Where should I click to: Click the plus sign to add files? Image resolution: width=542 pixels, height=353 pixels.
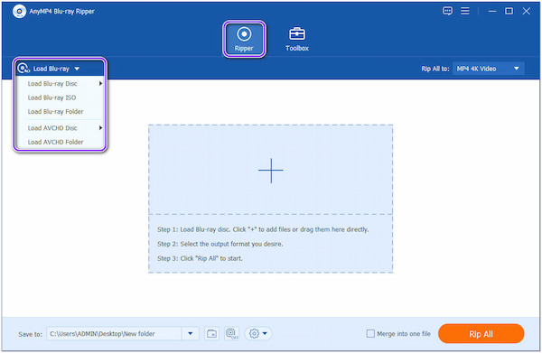271,171
